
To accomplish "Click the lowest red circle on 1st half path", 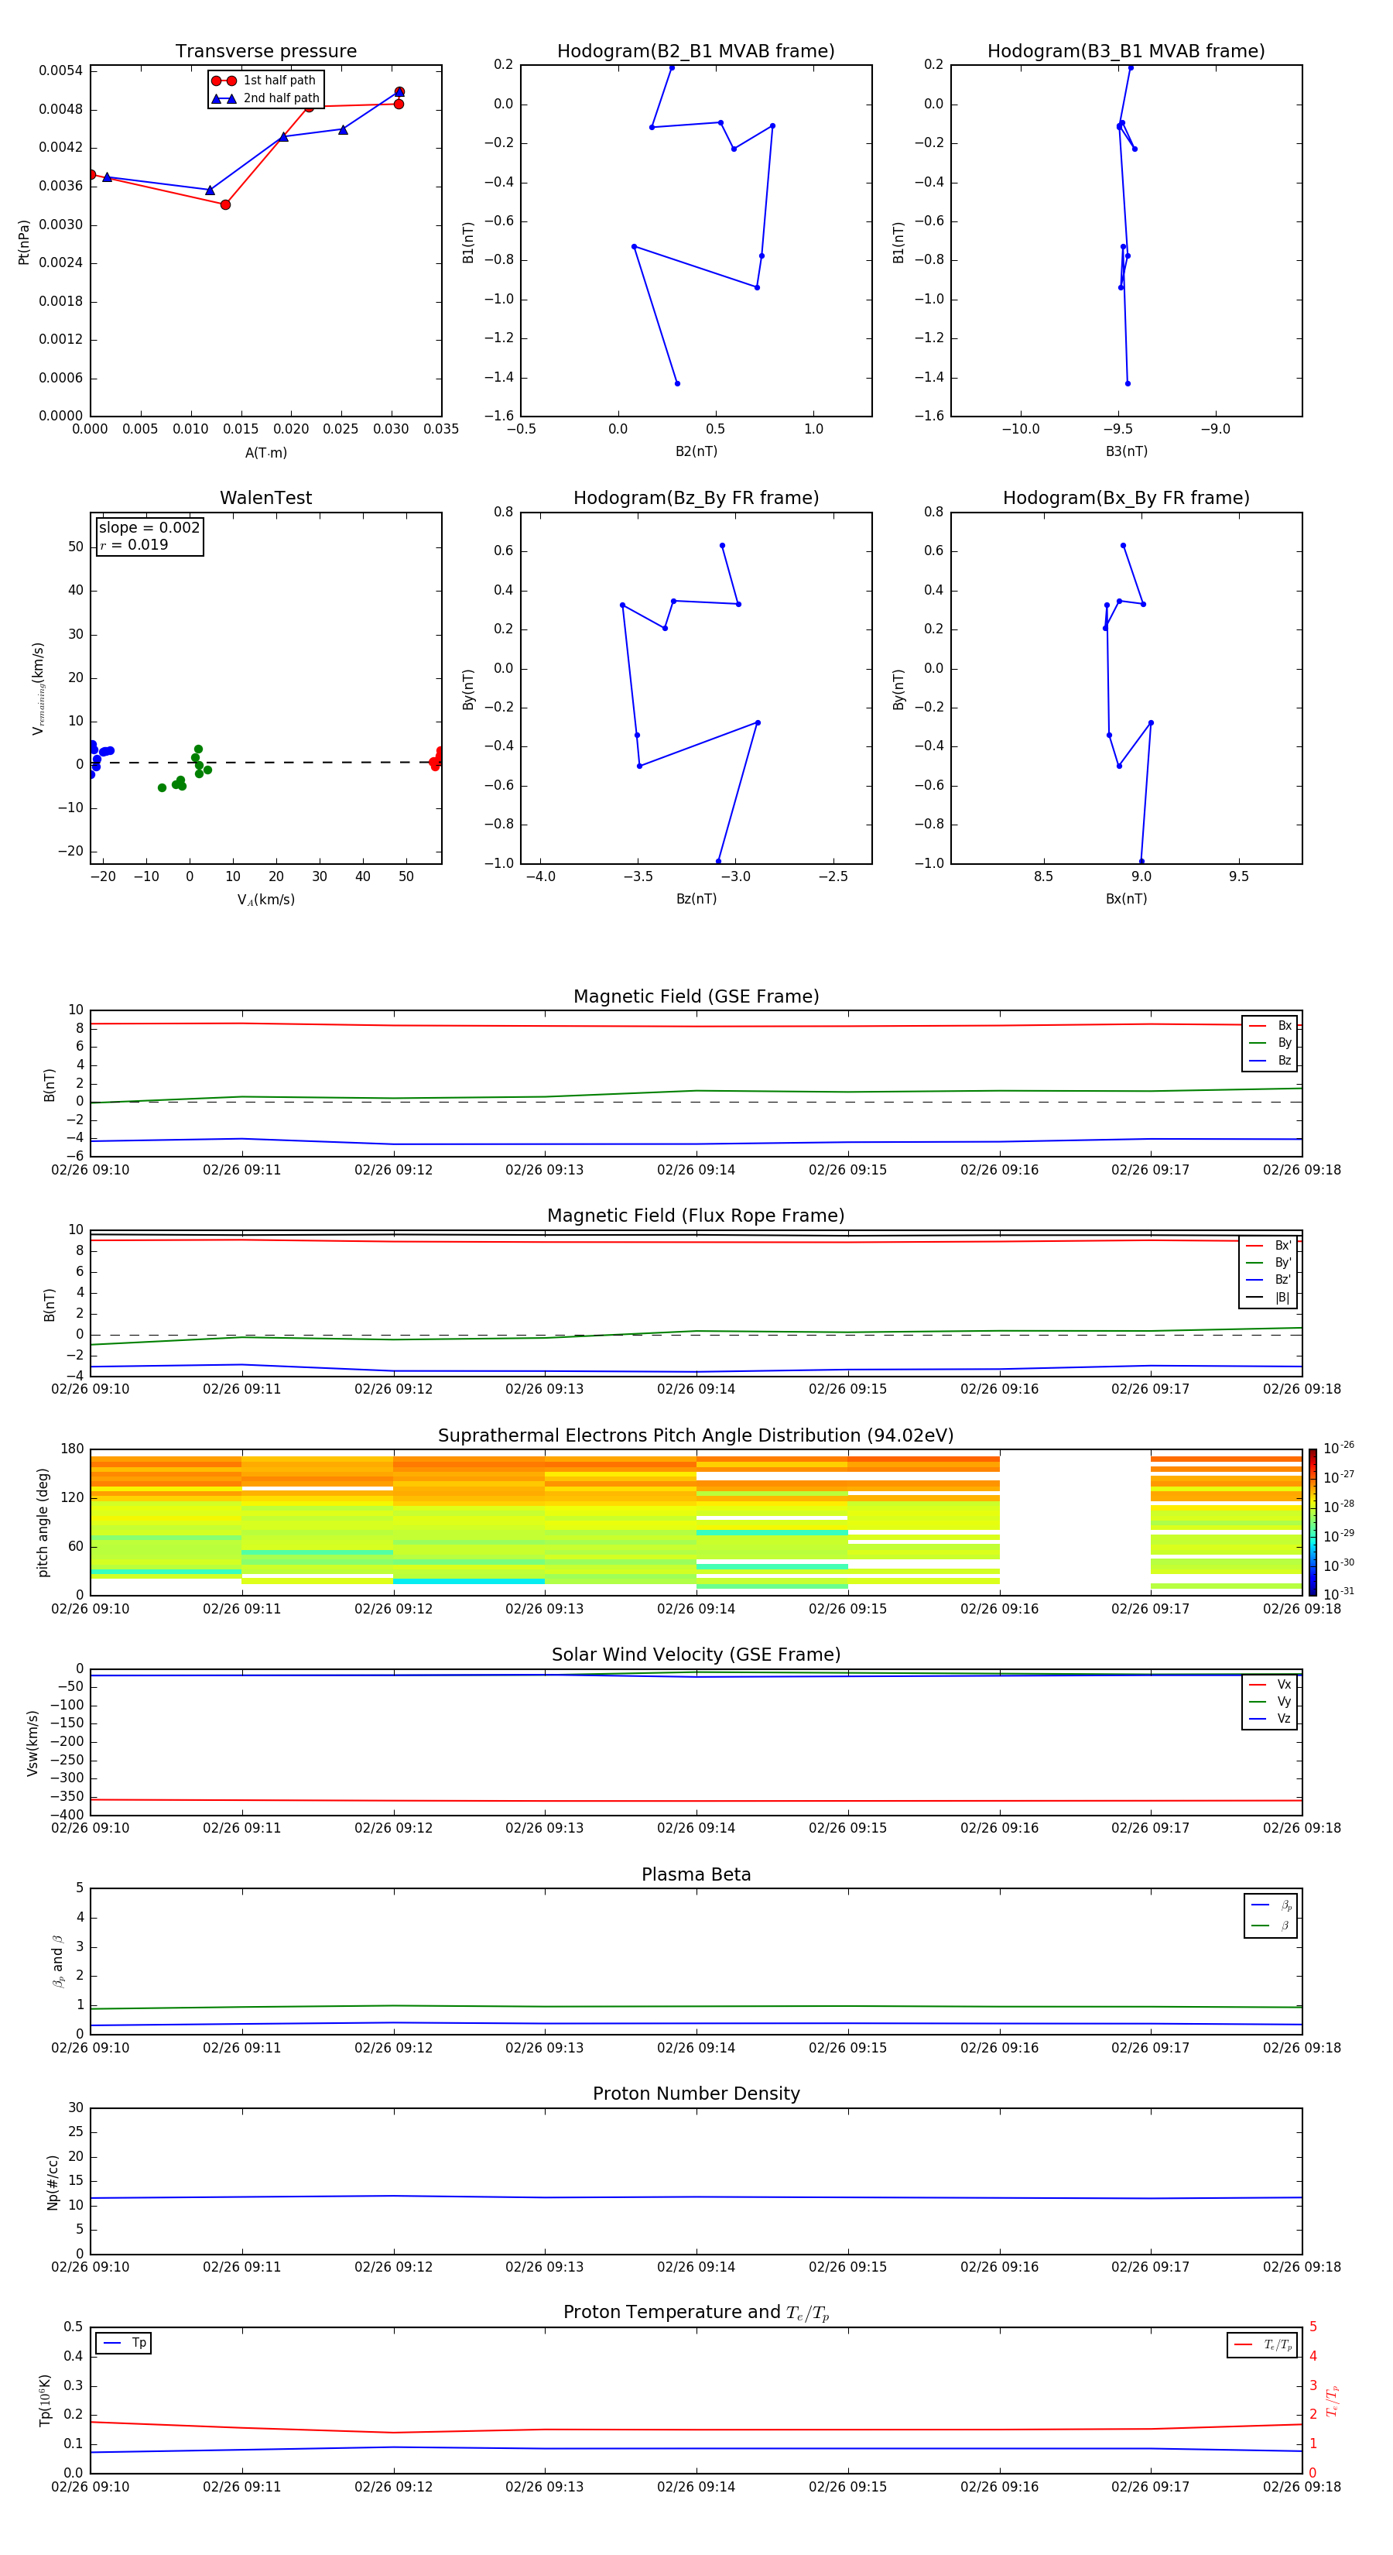I will click(225, 204).
